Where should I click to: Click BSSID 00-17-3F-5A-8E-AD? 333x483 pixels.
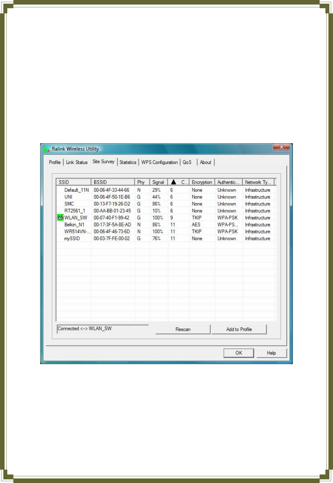pyautogui.click(x=112, y=224)
